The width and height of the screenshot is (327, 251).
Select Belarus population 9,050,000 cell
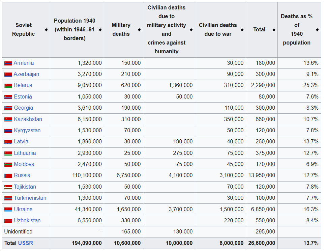point(77,85)
